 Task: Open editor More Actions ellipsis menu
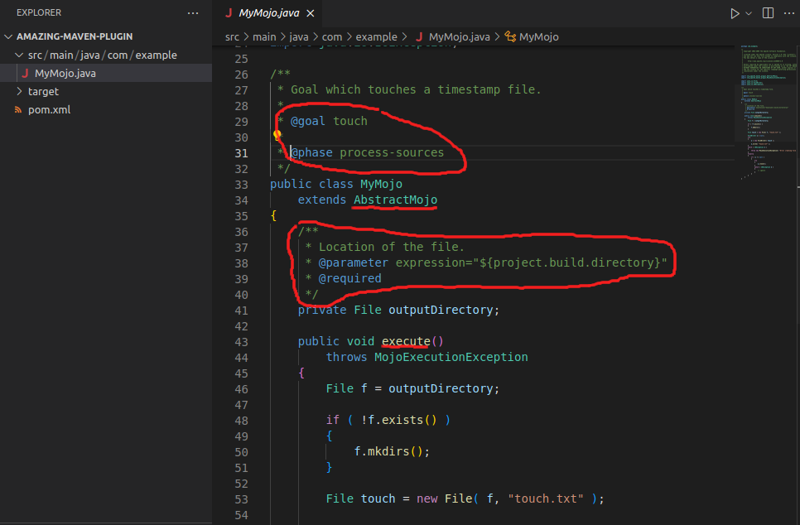tap(789, 12)
